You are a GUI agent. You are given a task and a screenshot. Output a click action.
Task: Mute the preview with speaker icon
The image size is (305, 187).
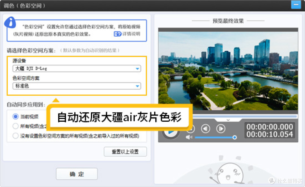pos(189,137)
